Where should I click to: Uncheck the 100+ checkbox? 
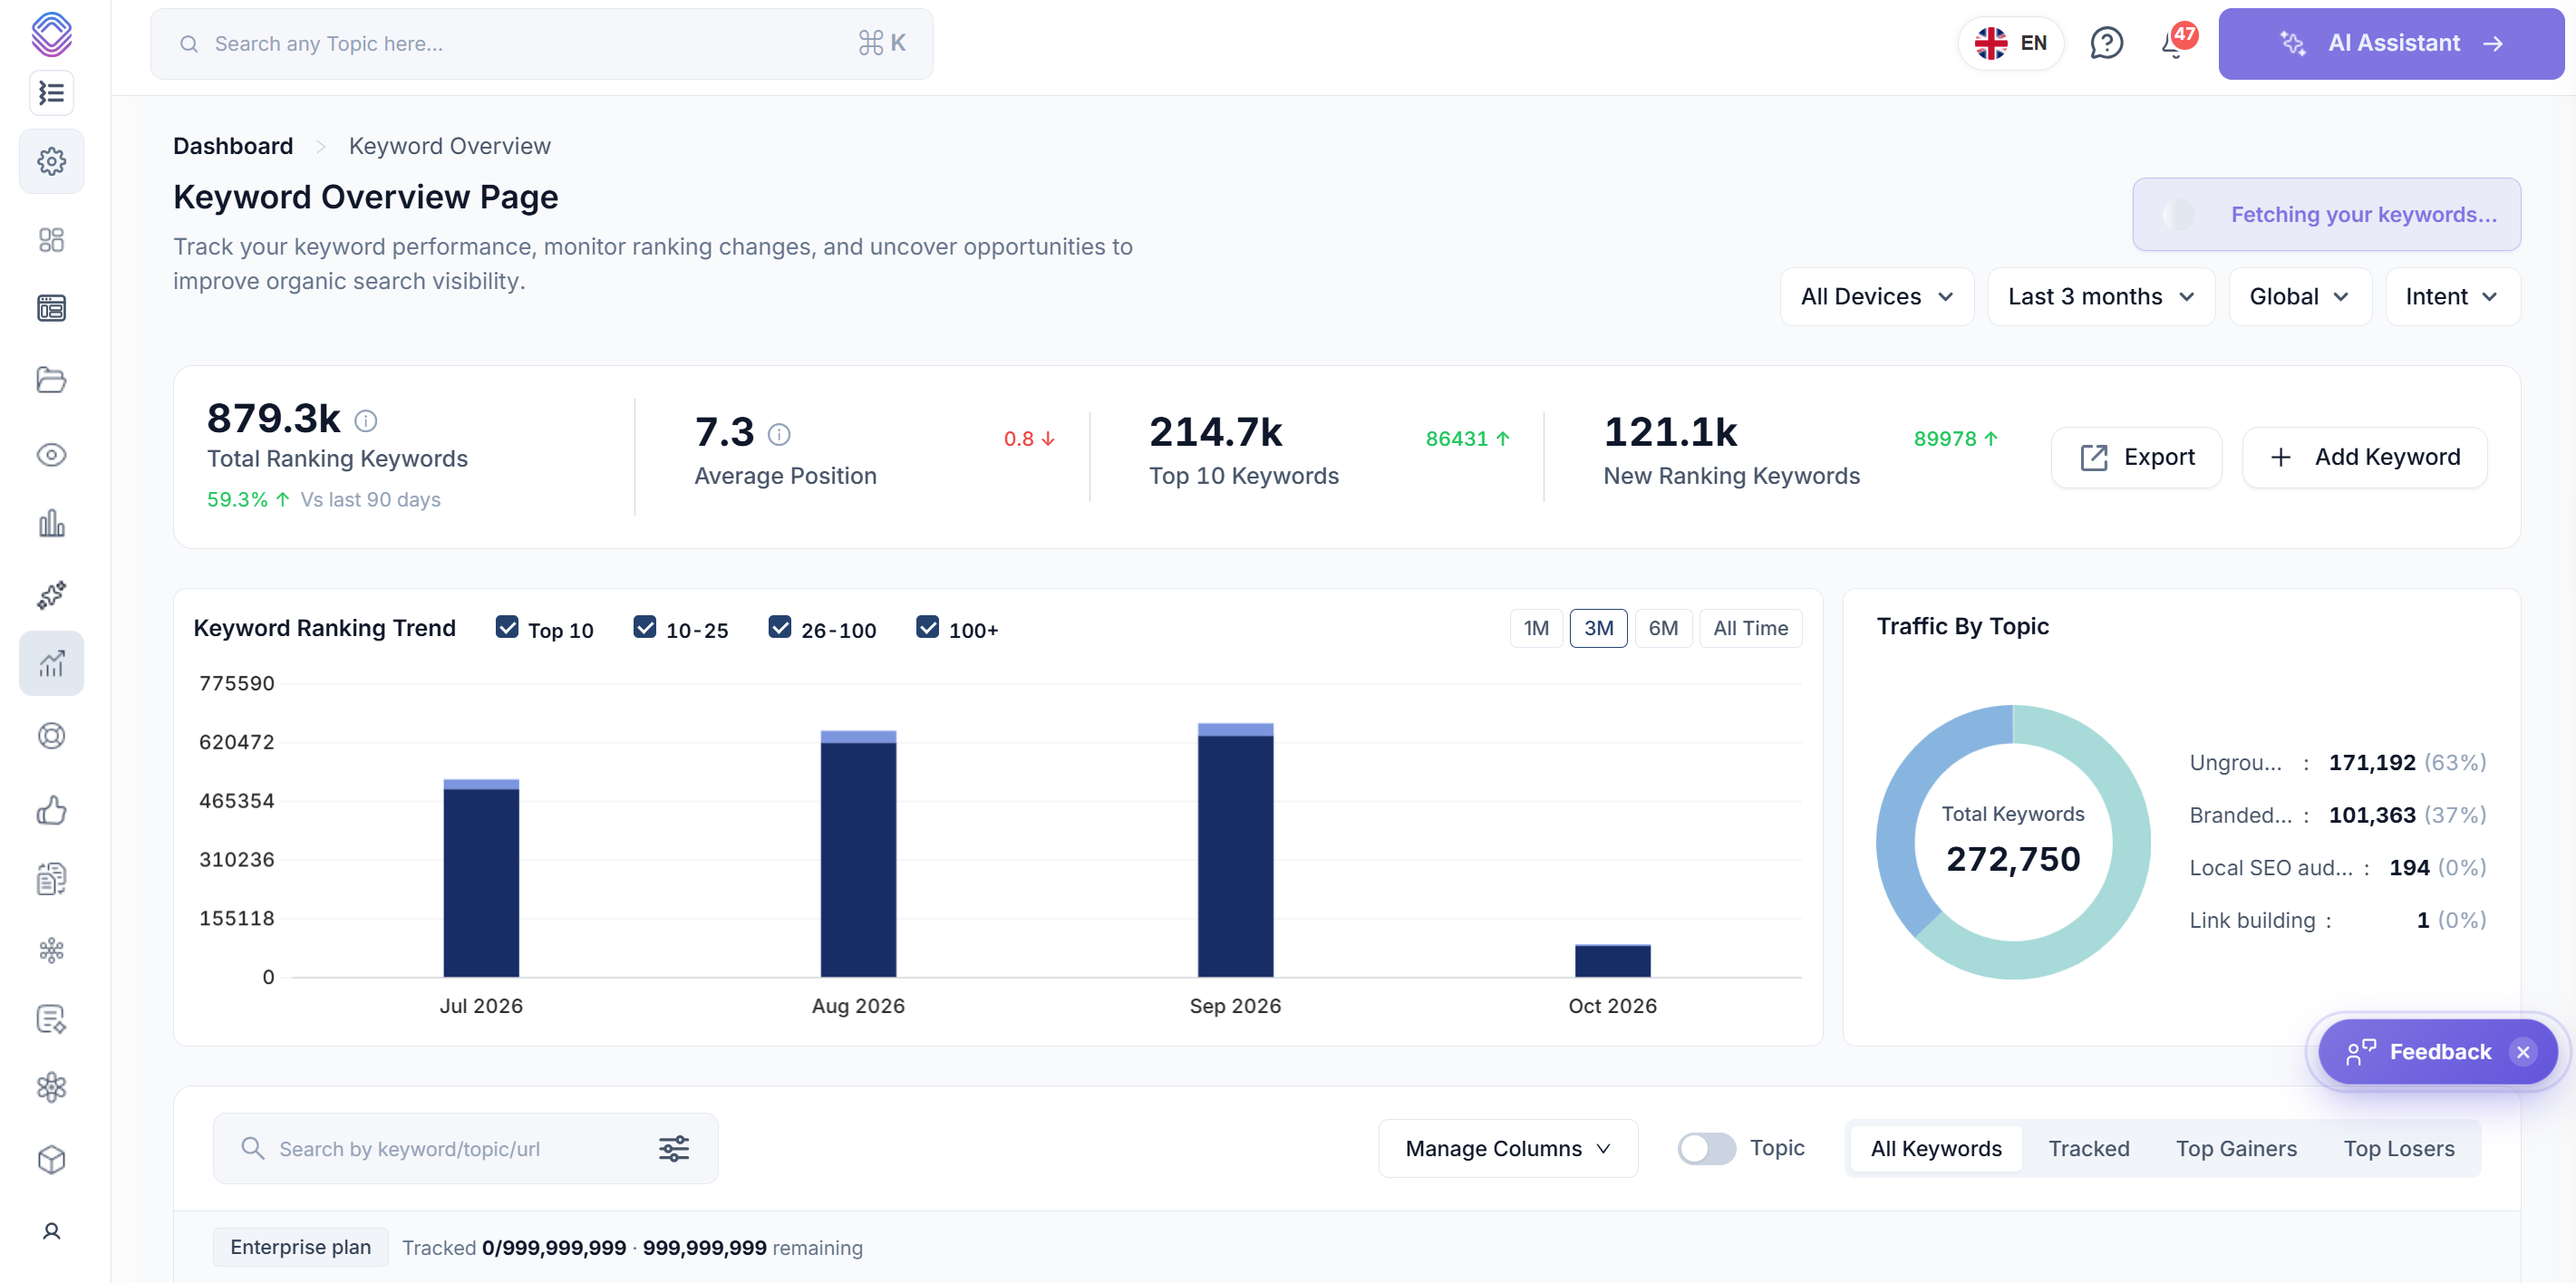coord(928,627)
